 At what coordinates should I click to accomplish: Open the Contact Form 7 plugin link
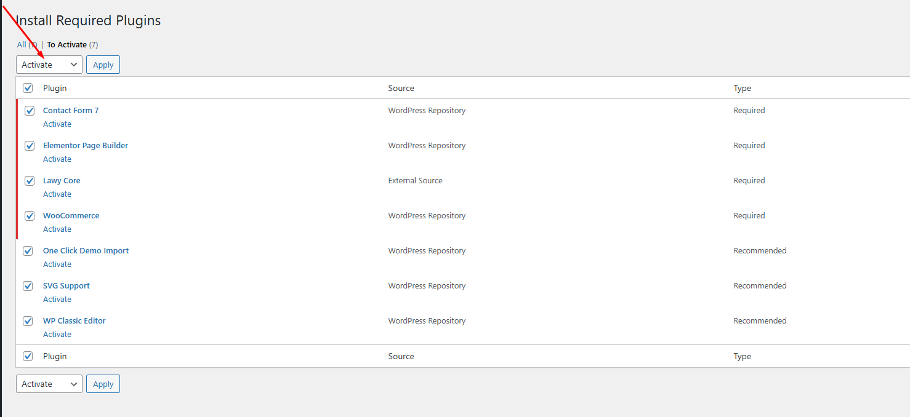point(71,111)
